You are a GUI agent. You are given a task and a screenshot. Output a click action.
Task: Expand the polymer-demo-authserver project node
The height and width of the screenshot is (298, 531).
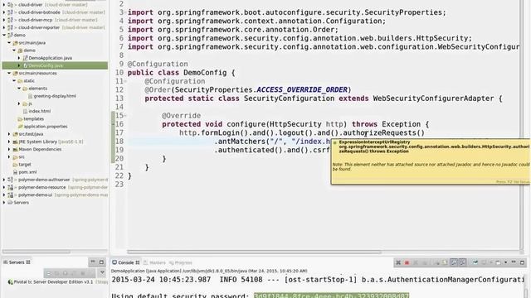[x=4, y=180]
